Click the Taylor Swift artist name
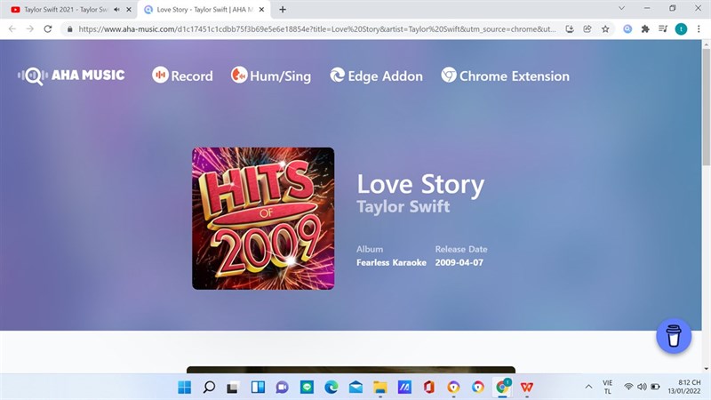 (403, 207)
